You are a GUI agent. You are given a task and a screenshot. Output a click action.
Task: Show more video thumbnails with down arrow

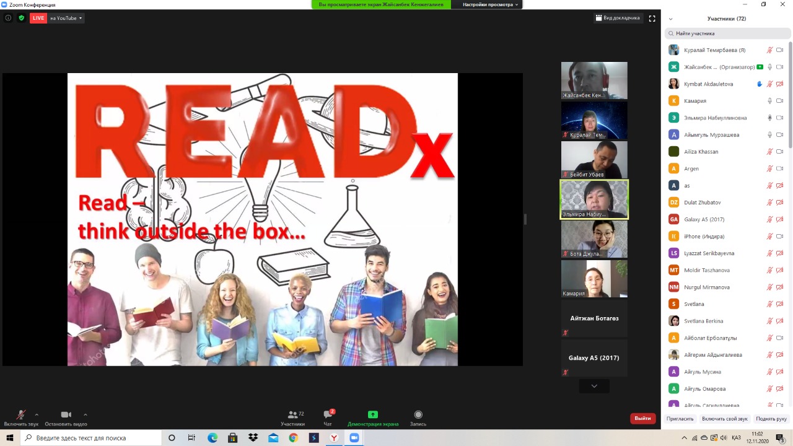(x=594, y=386)
